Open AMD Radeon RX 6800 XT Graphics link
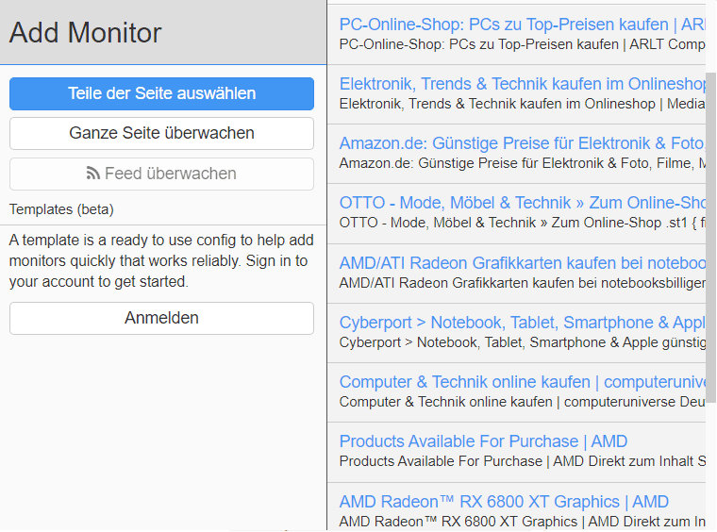The image size is (717, 532). coord(504,502)
